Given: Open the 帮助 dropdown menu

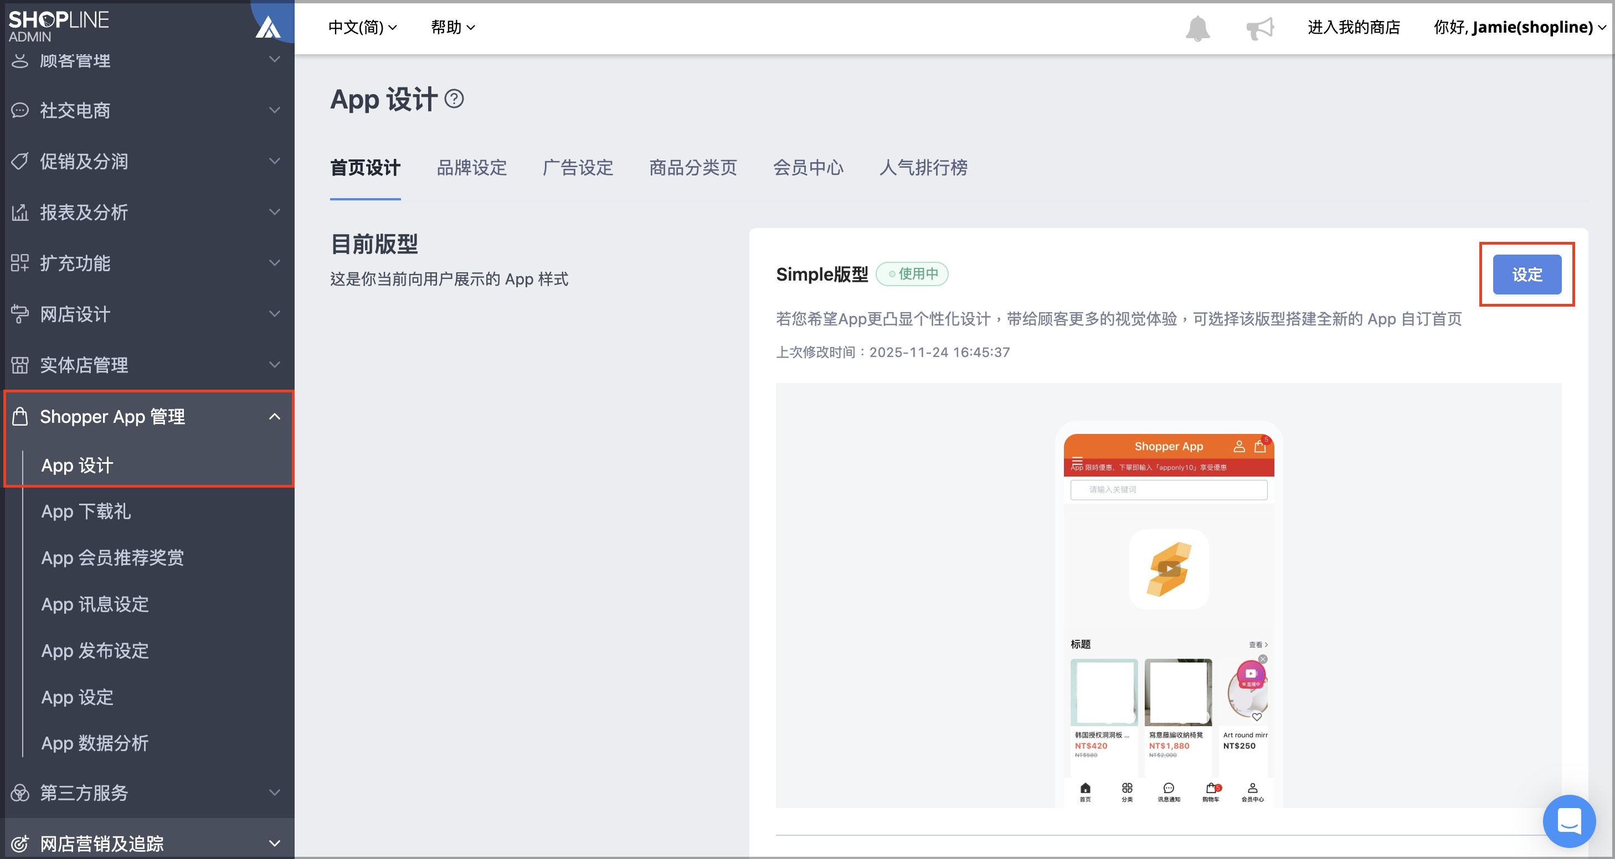Looking at the screenshot, I should pos(452,27).
